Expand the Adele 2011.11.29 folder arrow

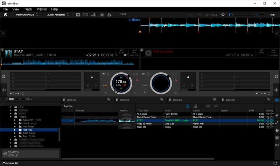click(15, 120)
